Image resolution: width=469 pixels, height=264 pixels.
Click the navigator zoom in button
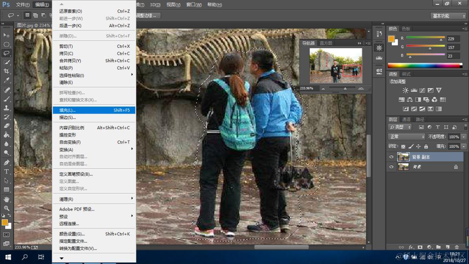361,88
